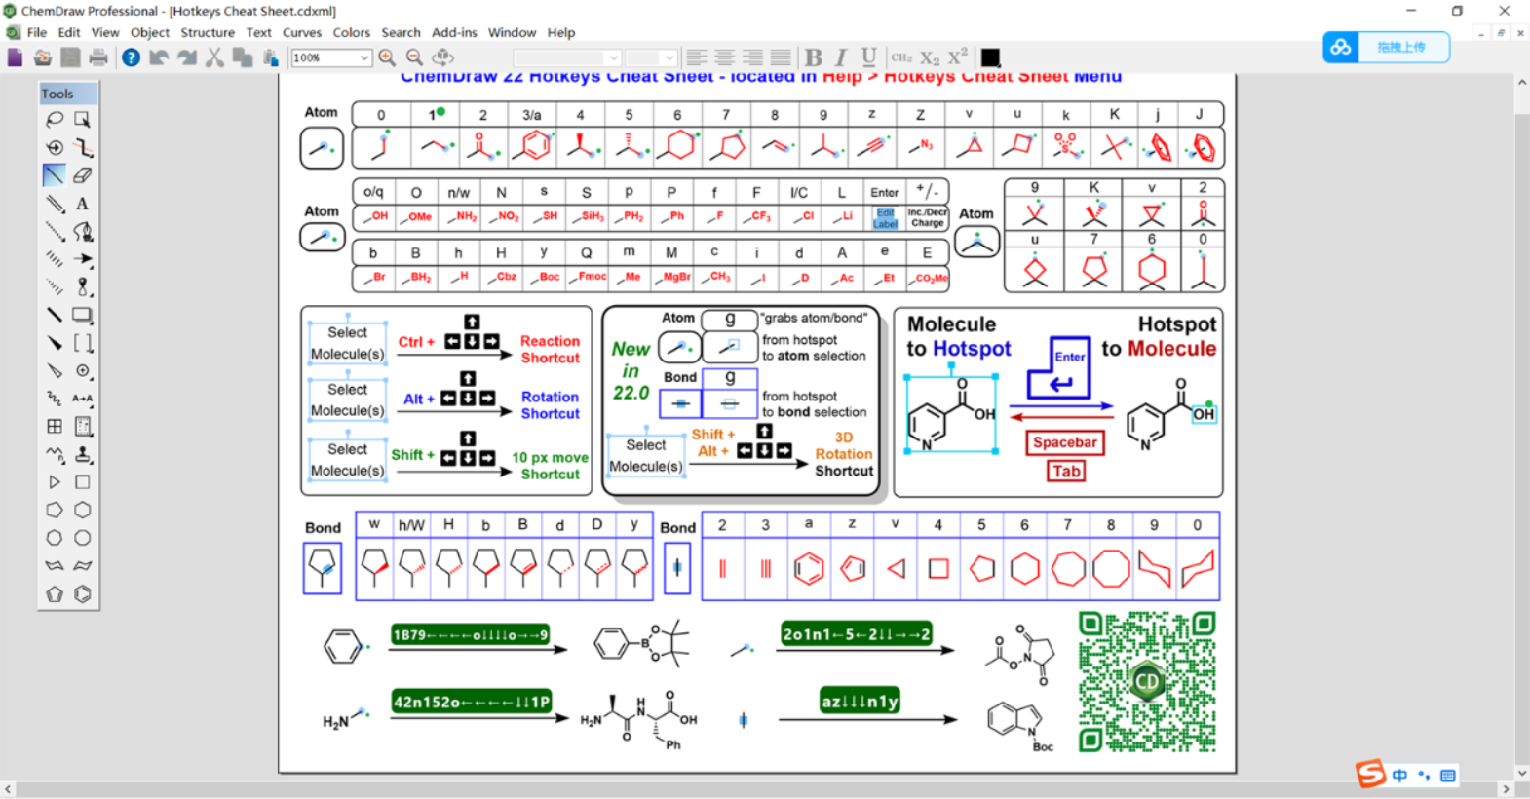The width and height of the screenshot is (1530, 799).
Task: Click the Zoom In magnifier
Action: click(x=387, y=57)
